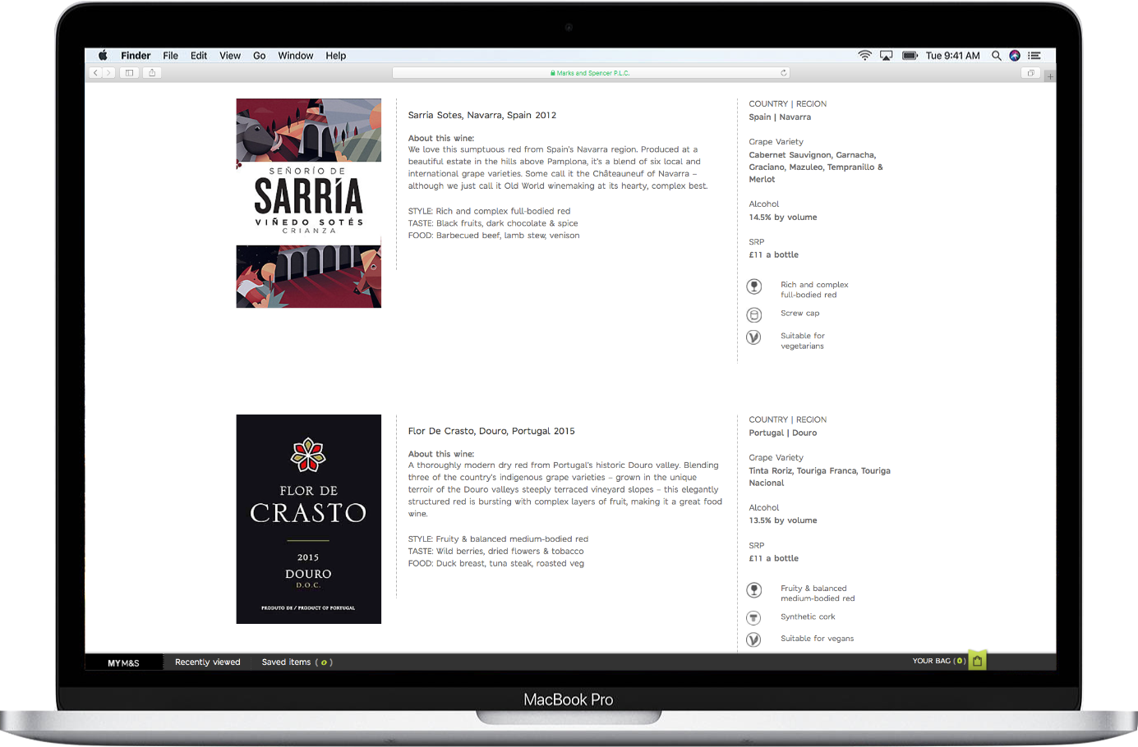Open Recently viewed in bottom bar
Screen dimensions: 1138x747
click(x=208, y=662)
